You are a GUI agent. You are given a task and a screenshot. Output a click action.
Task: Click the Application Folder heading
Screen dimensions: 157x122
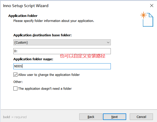(x=23, y=16)
